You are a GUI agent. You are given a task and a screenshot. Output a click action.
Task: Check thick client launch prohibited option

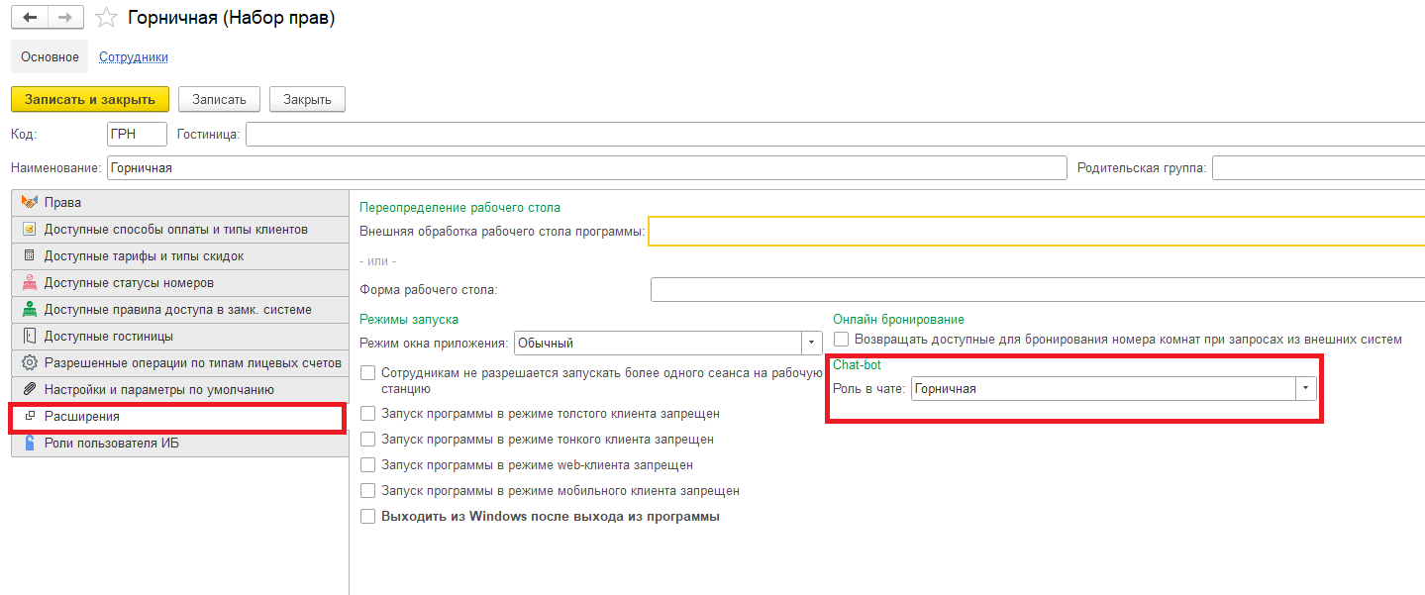pos(368,413)
